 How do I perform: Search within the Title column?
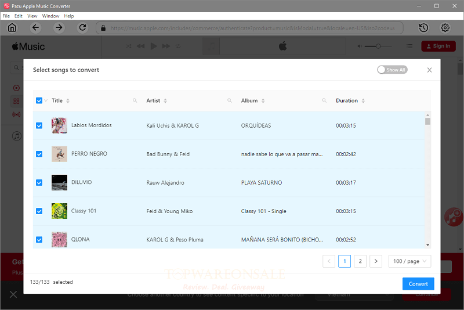(135, 100)
